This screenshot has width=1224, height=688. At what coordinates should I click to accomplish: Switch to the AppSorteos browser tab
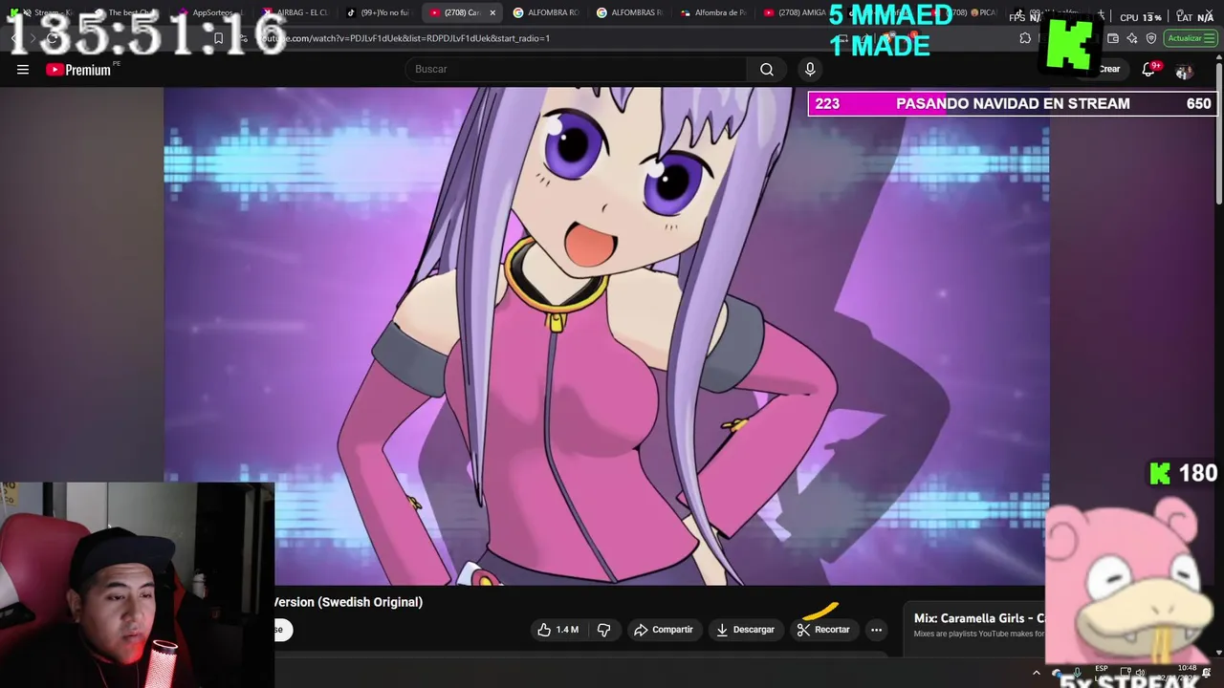coord(210,12)
